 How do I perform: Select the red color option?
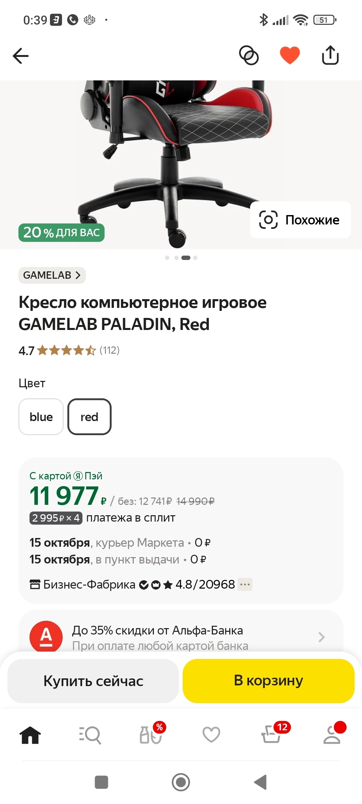[89, 417]
